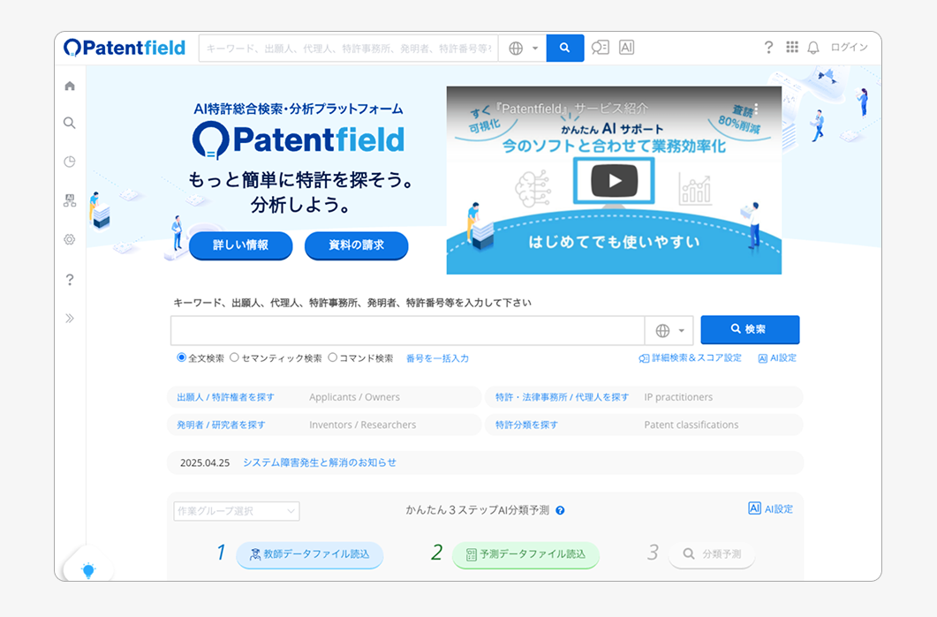Screen dimensions: 937x617
Task: Open 出願人 / 特許権者を探す
Action: click(x=226, y=397)
